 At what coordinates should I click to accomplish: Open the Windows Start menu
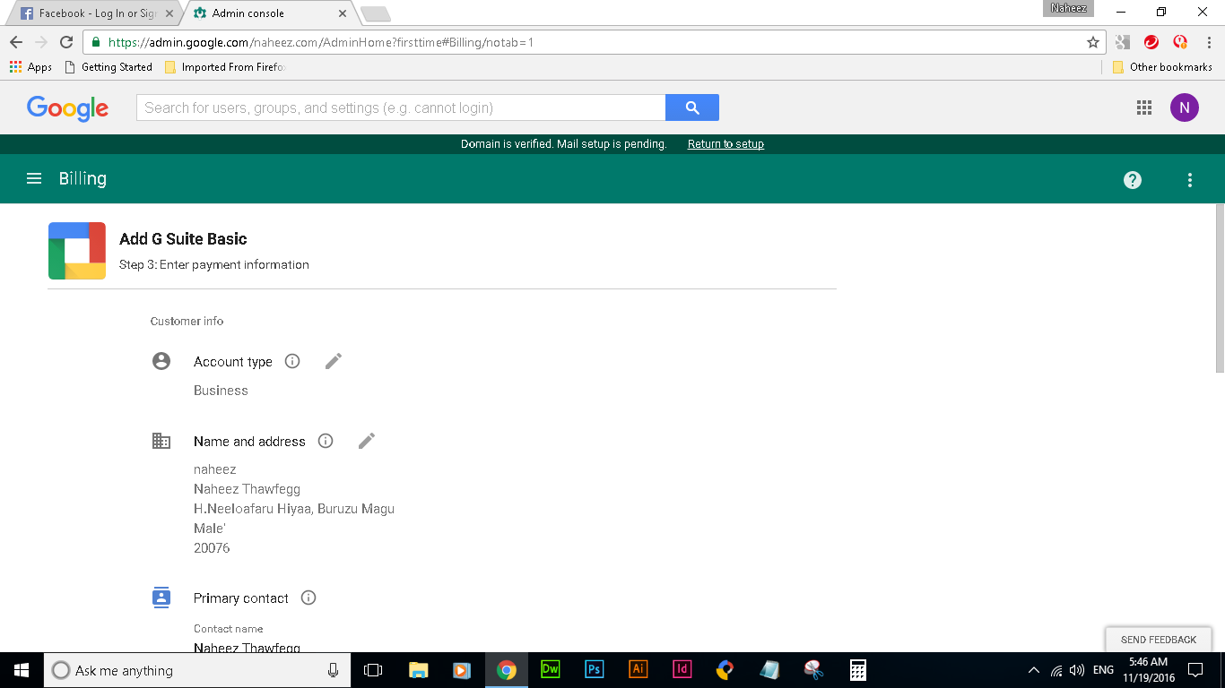coord(22,670)
